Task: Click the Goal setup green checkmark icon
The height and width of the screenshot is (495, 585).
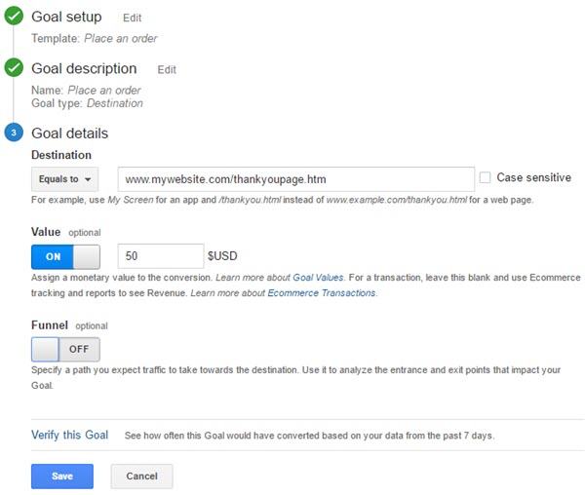Action: click(x=14, y=16)
